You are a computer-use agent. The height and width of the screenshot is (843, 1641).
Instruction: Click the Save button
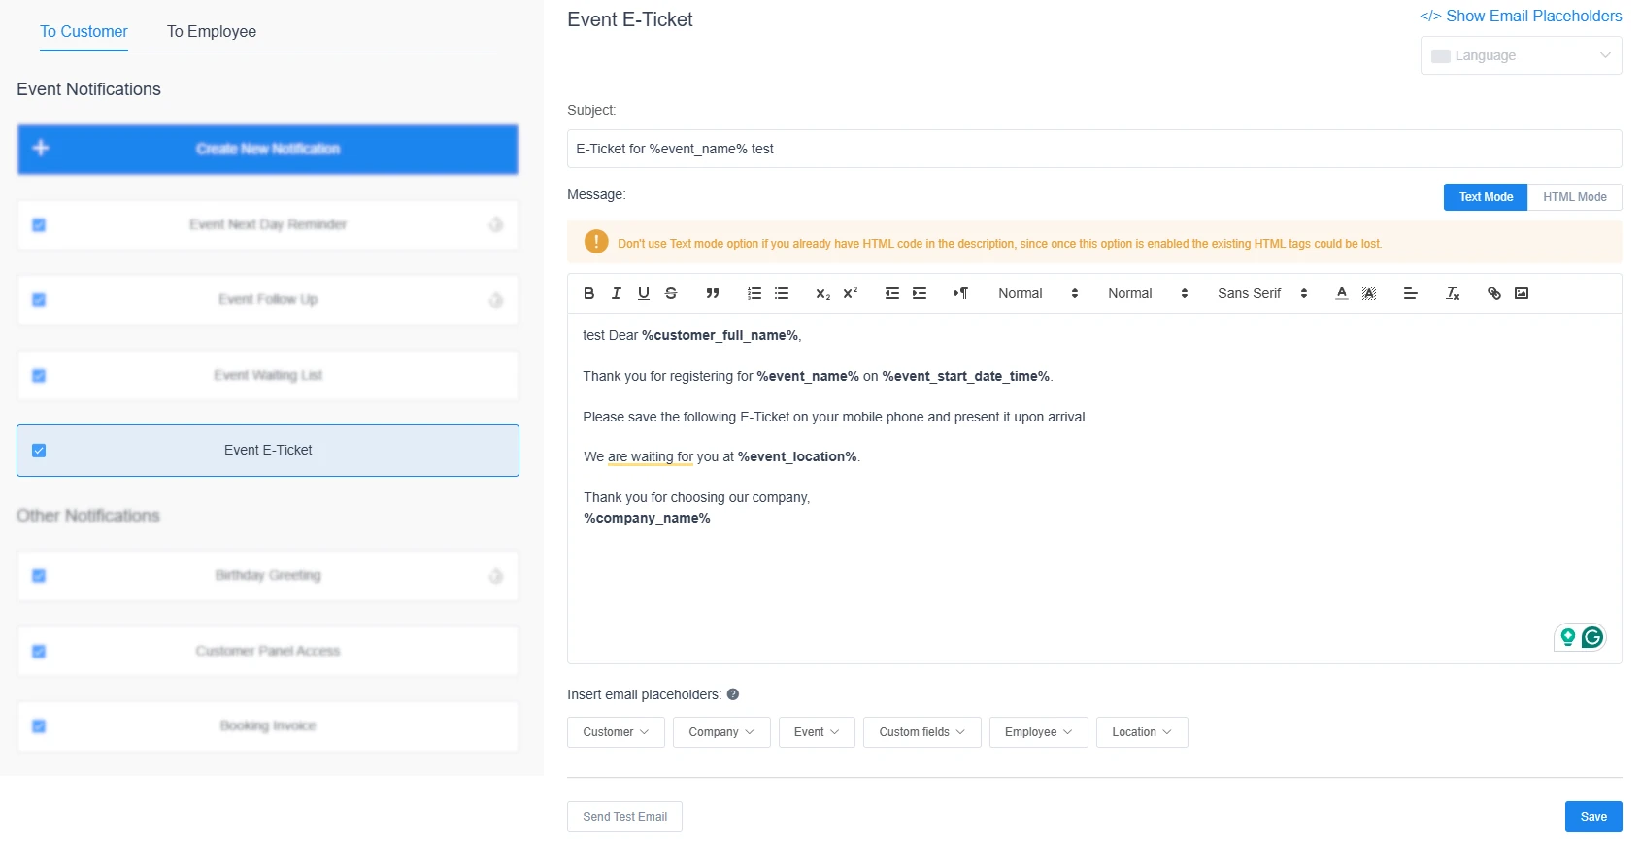click(1593, 817)
